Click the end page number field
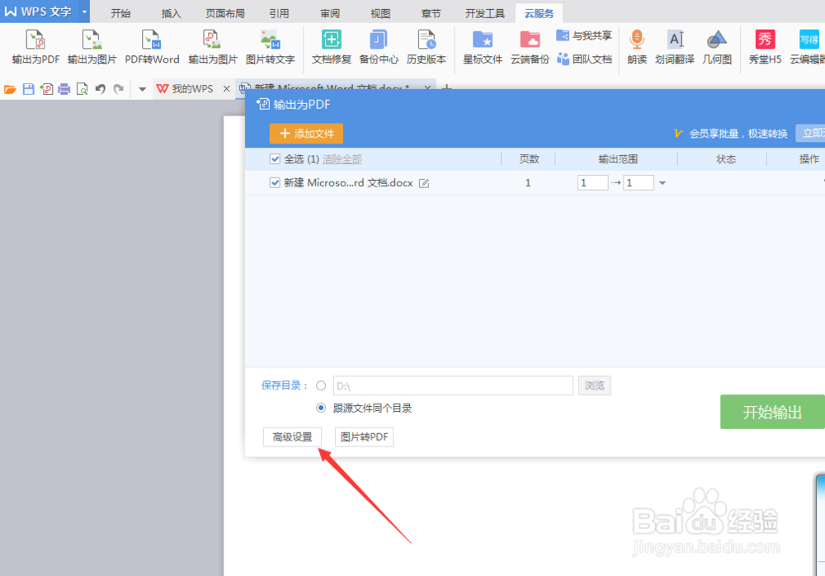The image size is (825, 576). click(639, 182)
